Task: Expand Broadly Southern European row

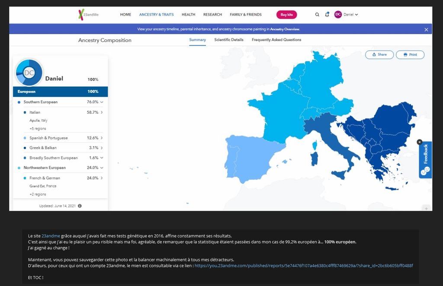Action: pyautogui.click(x=102, y=158)
